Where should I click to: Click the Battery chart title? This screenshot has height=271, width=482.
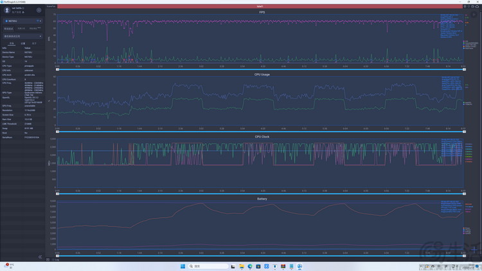[262, 198]
